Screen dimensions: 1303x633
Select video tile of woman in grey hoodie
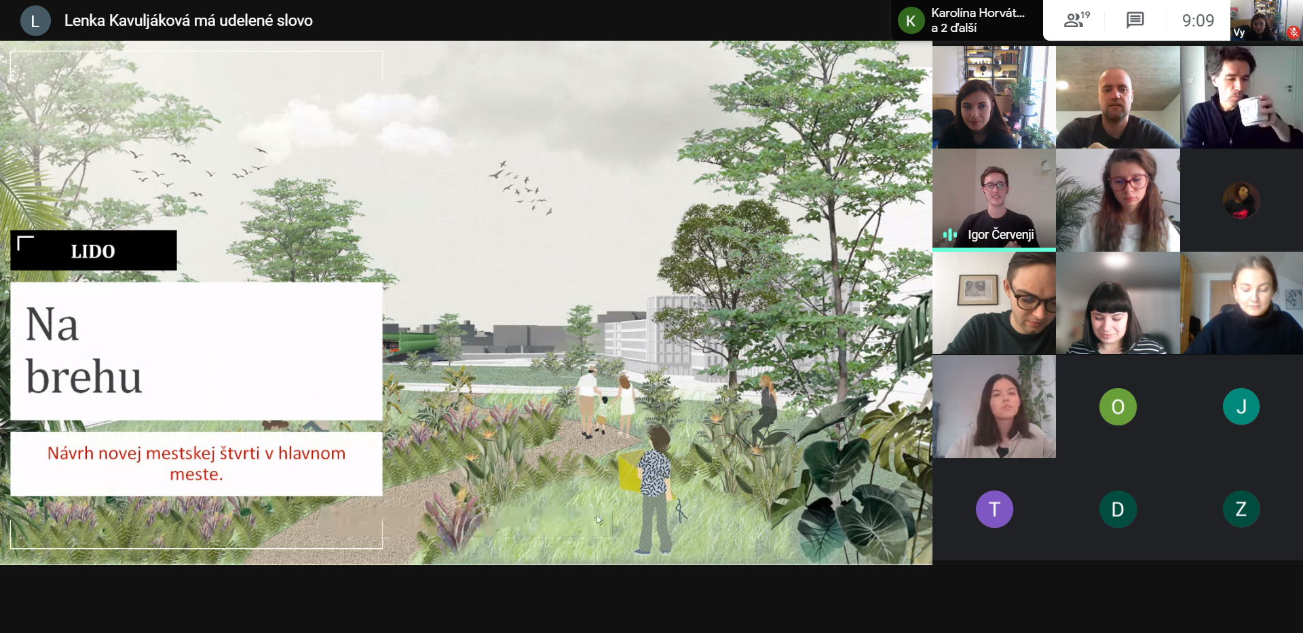(994, 406)
